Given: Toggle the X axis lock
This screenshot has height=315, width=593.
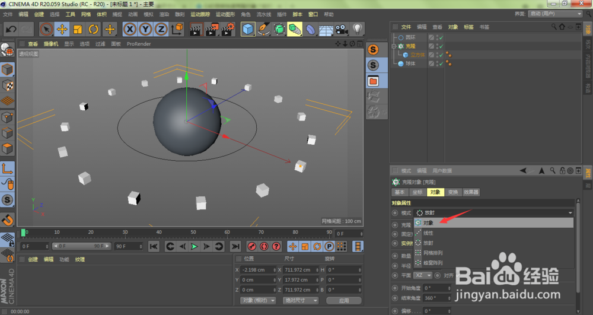Looking at the screenshot, I should (x=129, y=29).
